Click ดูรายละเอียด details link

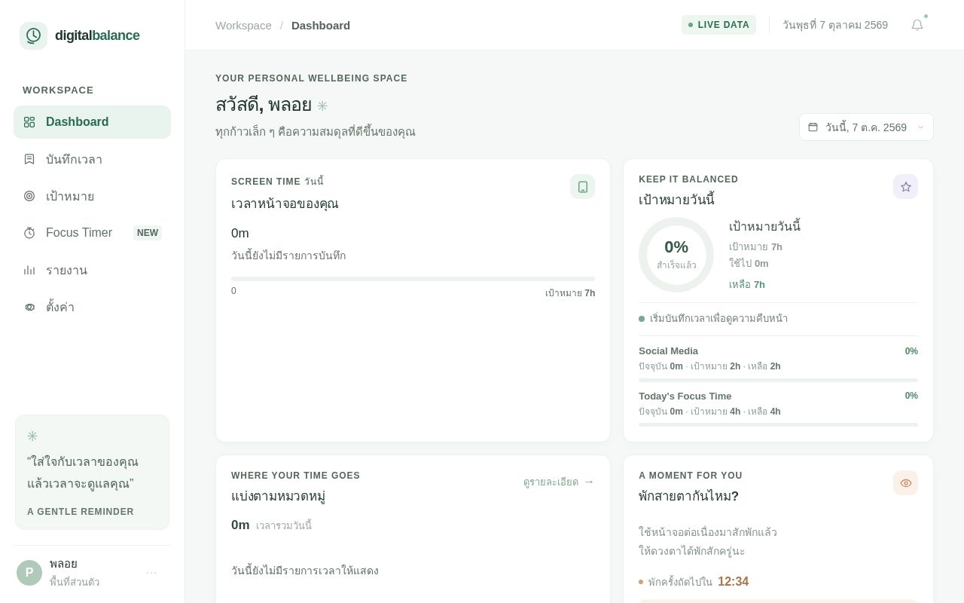coord(559,482)
